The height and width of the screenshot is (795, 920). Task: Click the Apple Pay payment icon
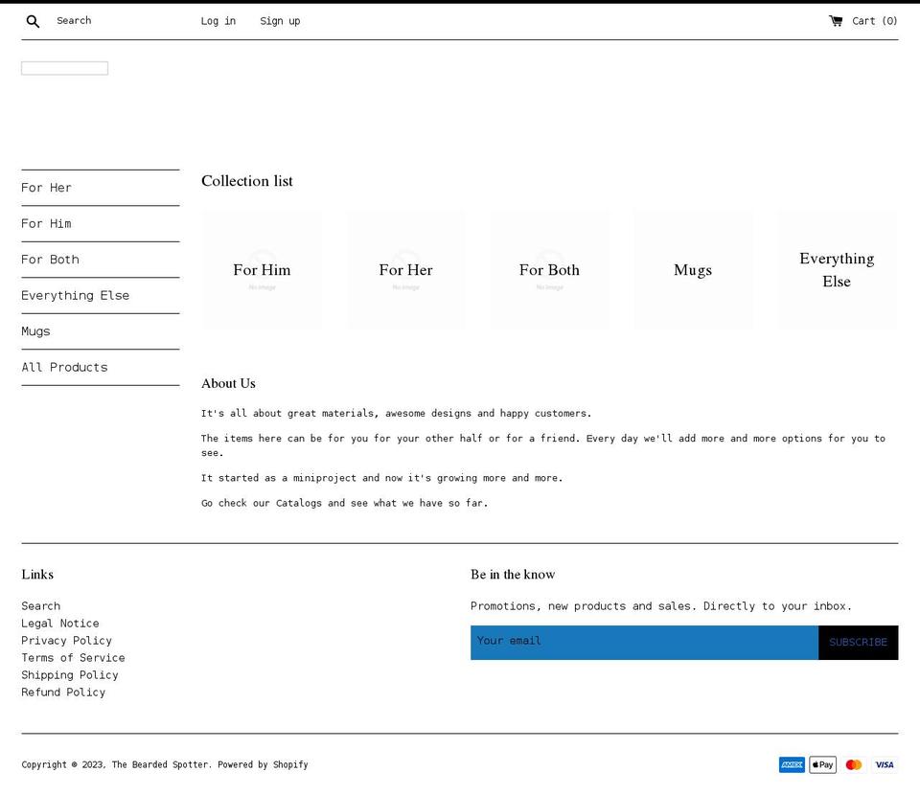click(822, 764)
